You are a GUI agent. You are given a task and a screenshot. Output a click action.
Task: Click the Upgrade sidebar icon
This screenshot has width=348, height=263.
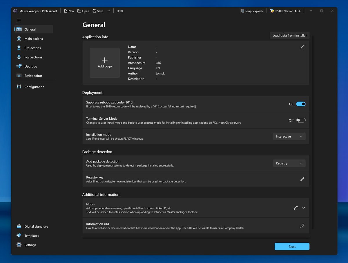(19, 66)
